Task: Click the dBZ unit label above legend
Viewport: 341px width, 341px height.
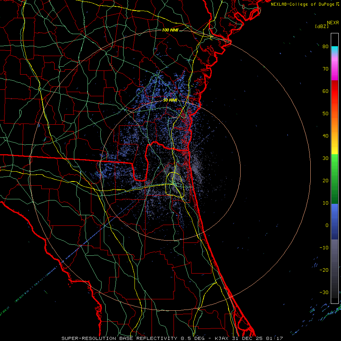Action: 322,26
